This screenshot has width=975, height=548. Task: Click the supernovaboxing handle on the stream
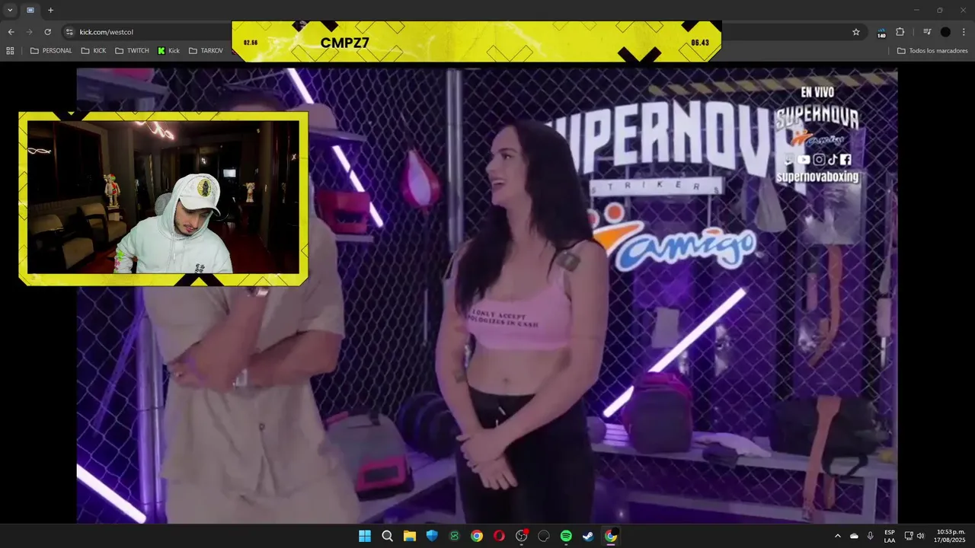coord(817,177)
